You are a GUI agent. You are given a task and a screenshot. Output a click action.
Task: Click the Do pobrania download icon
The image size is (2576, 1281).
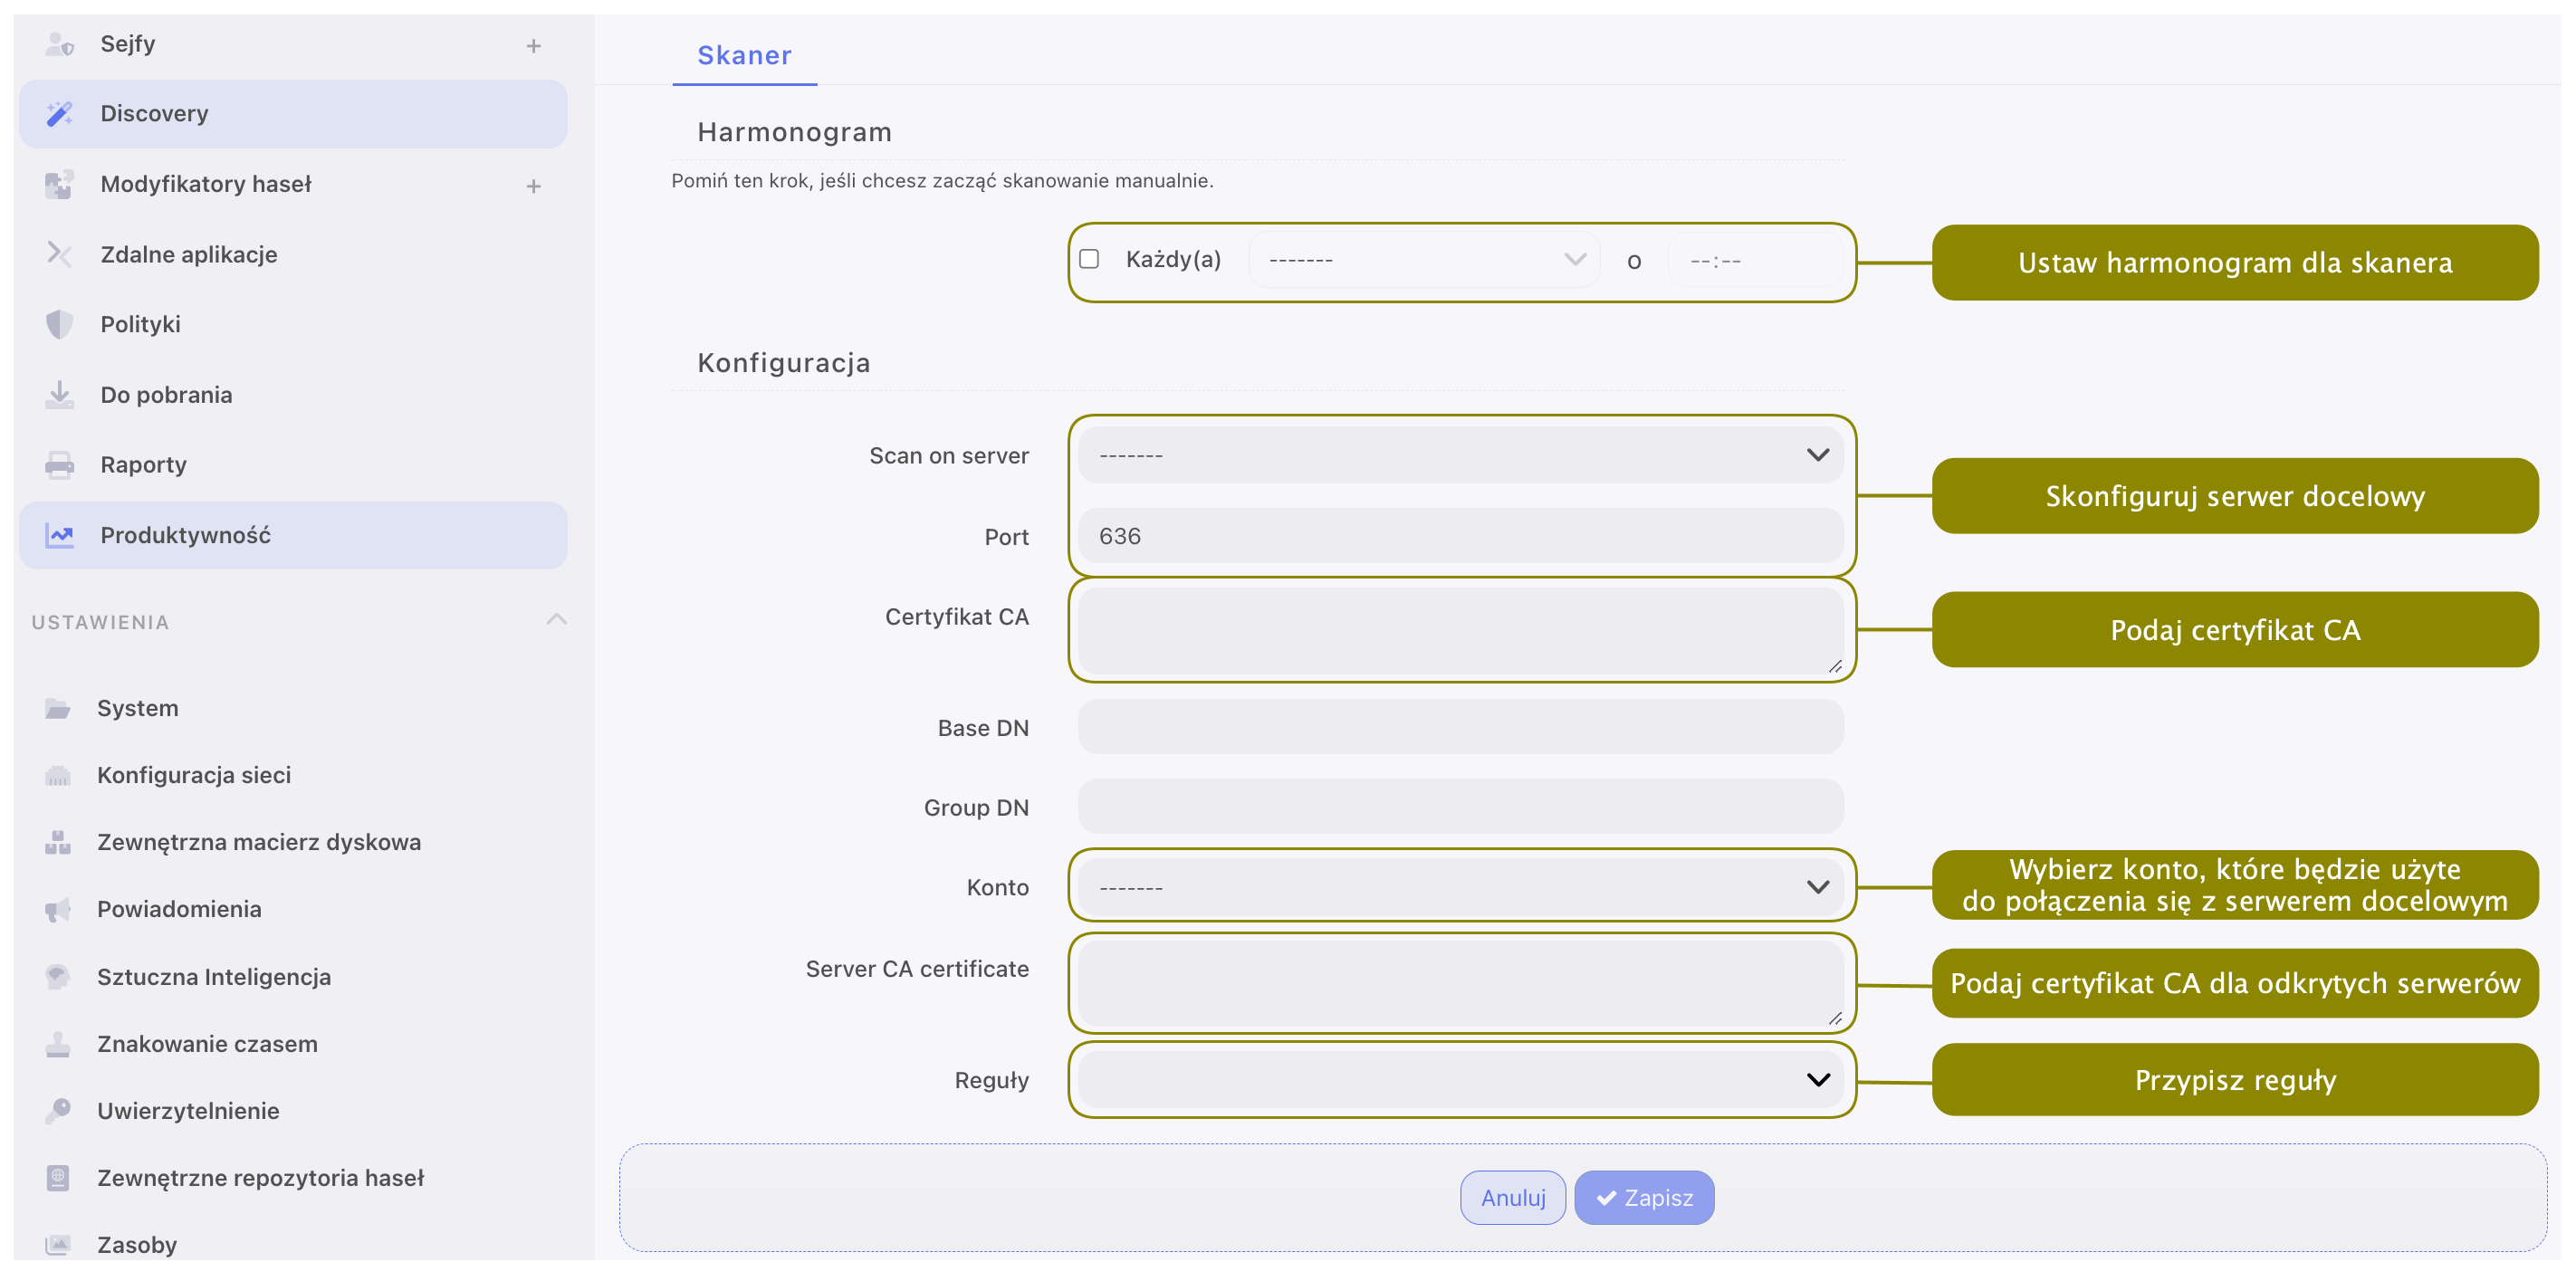pos(59,394)
